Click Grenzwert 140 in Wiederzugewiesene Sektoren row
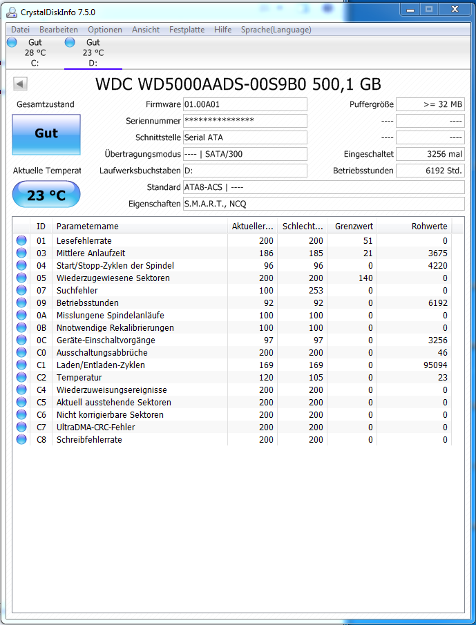 (365, 278)
